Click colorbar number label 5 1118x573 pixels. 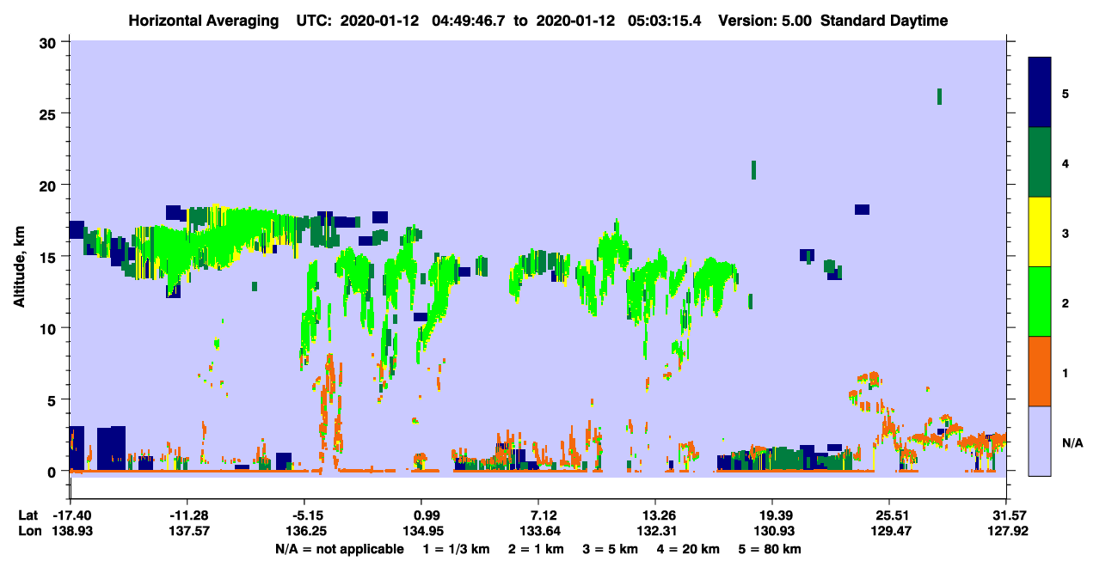1065,93
